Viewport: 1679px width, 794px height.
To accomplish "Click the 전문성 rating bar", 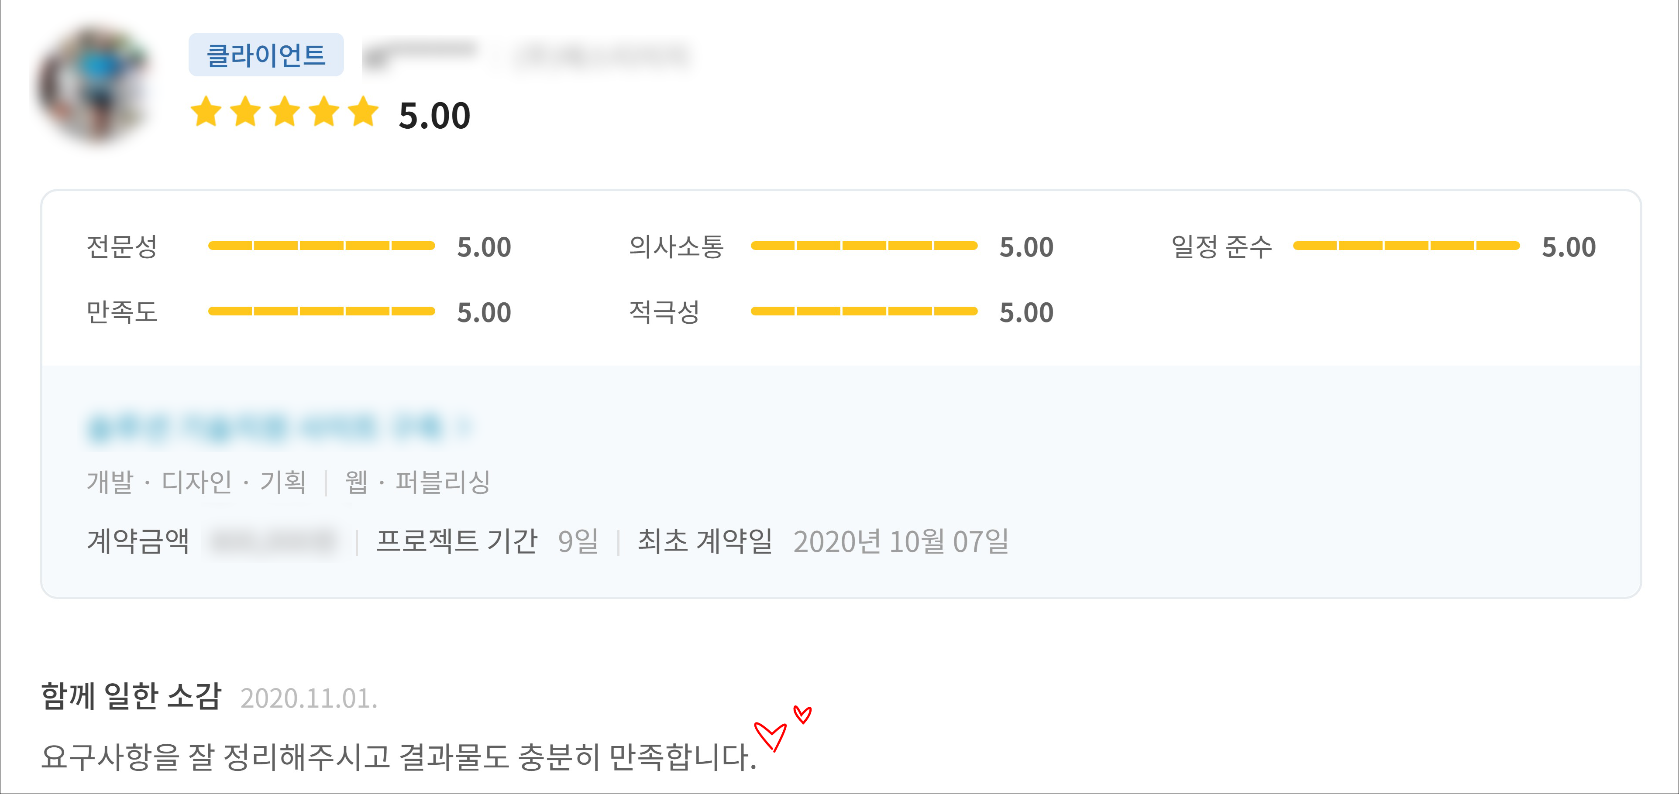I will tap(321, 246).
